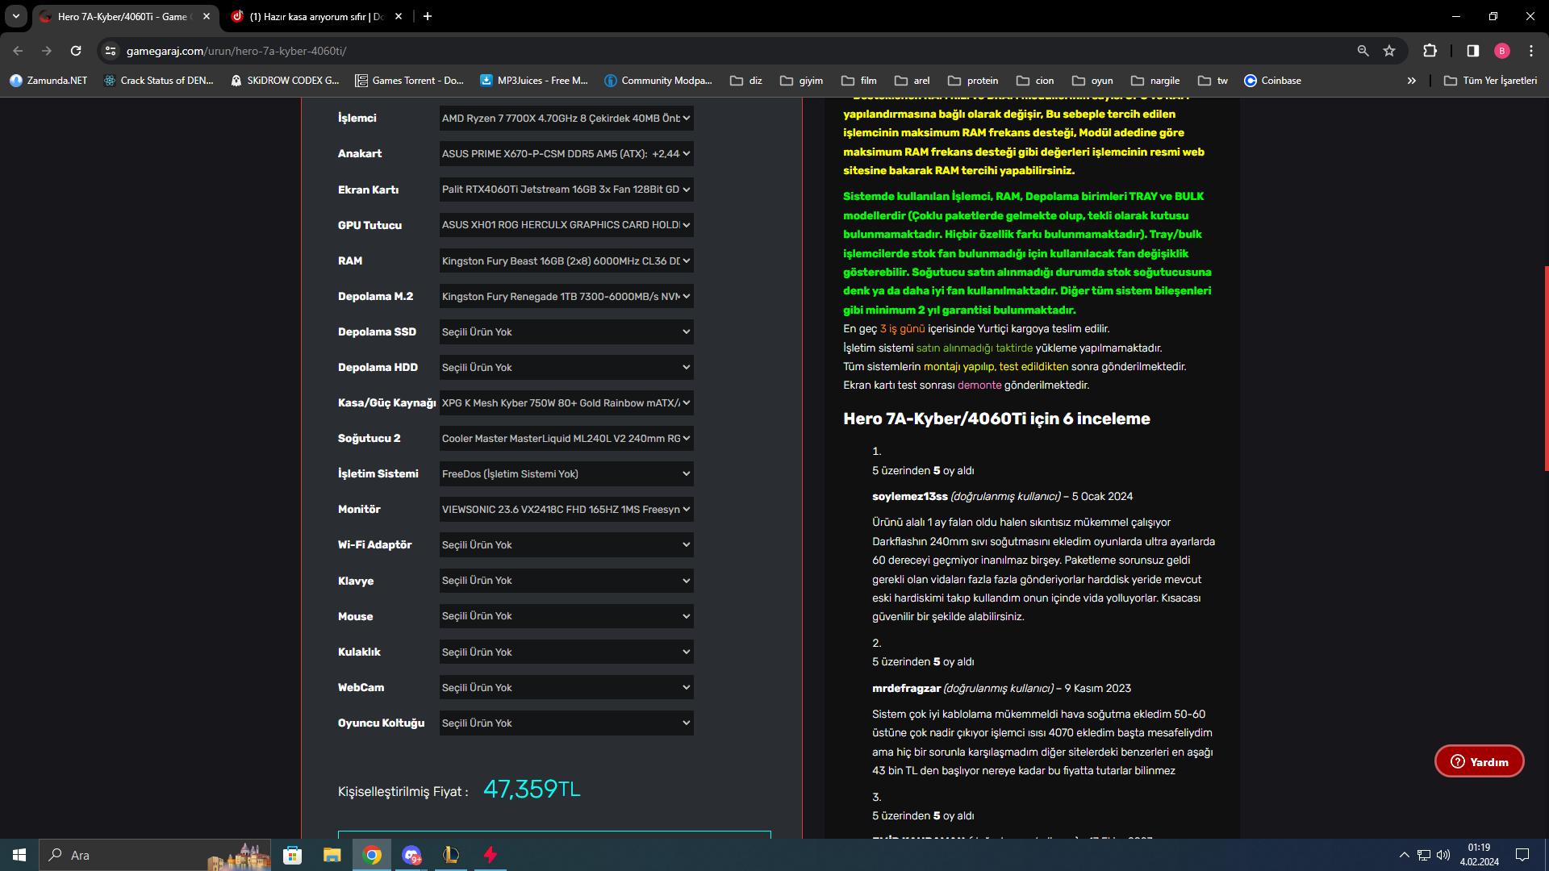
Task: Open Microsoft Store taskbar icon
Action: point(292,855)
